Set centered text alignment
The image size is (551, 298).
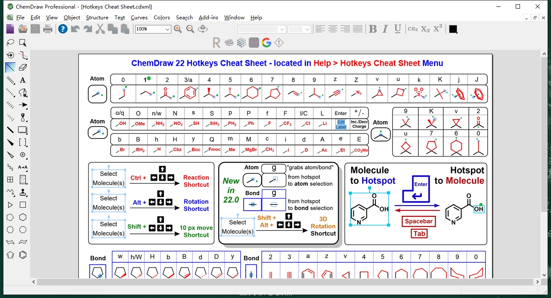pyautogui.click(x=332, y=29)
